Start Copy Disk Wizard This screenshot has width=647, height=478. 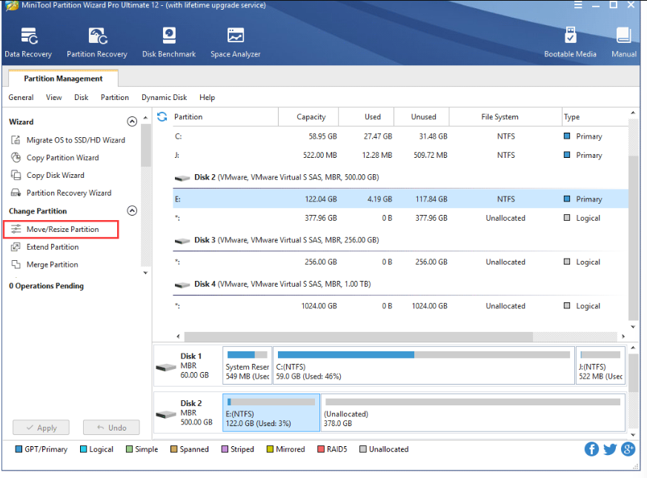tap(48, 176)
